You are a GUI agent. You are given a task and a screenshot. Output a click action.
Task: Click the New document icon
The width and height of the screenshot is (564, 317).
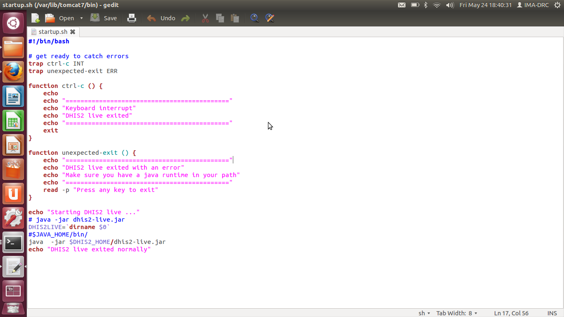click(36, 18)
